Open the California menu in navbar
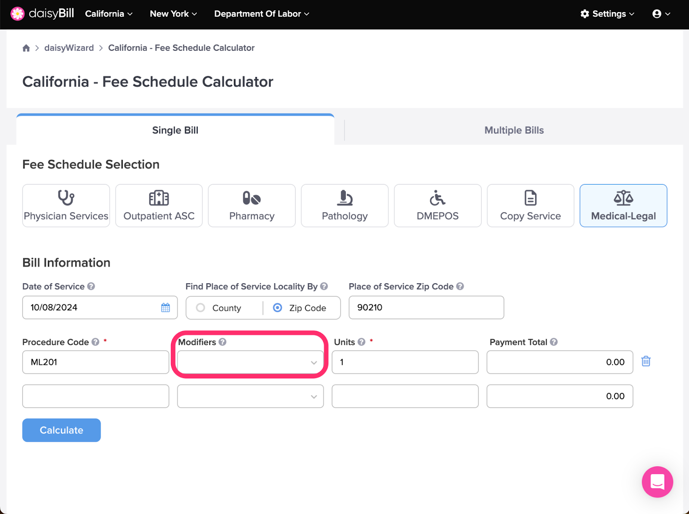 click(109, 14)
